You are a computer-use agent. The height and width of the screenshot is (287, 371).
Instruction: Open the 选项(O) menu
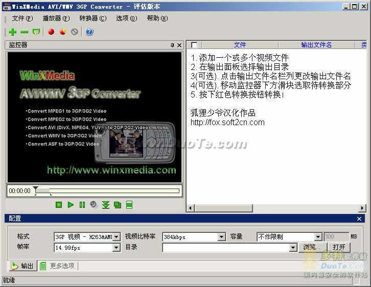126,18
